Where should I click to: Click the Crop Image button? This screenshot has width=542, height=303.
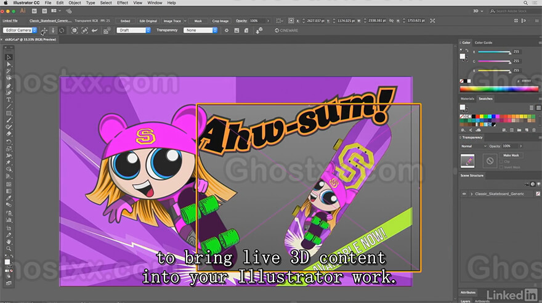(220, 21)
